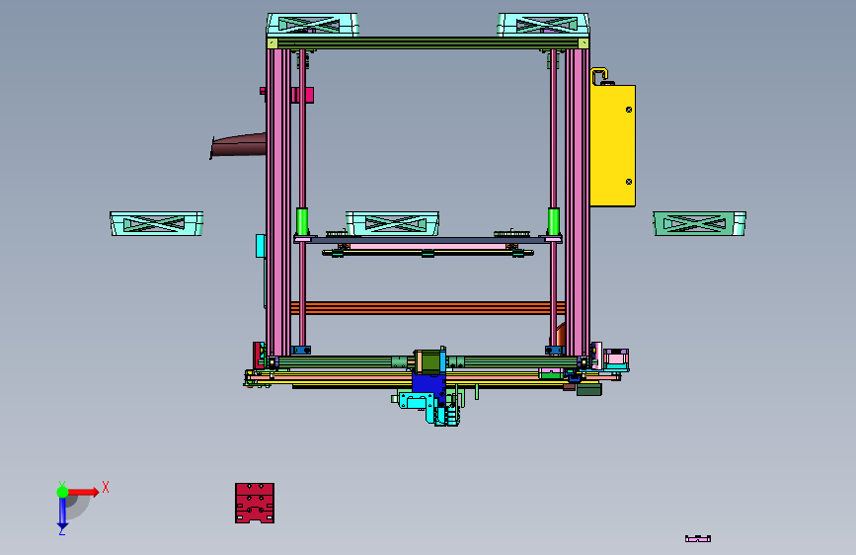The image size is (856, 555).
Task: Select the top-right cyan foot pad
Action: coord(544,25)
